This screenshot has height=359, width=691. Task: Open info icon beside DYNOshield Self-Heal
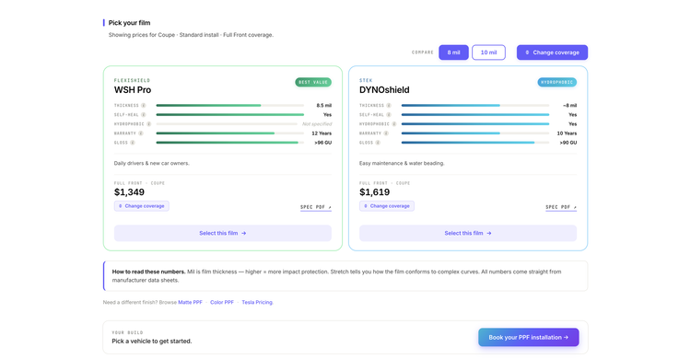tap(389, 114)
